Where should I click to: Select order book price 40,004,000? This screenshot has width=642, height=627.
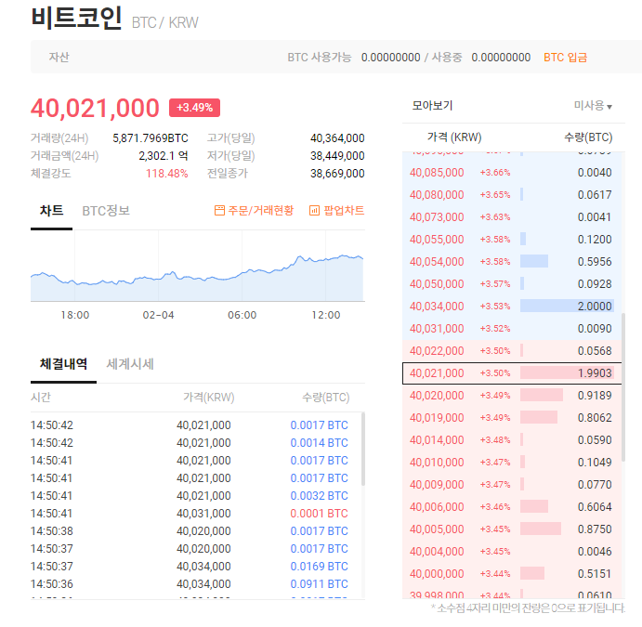[x=437, y=551]
